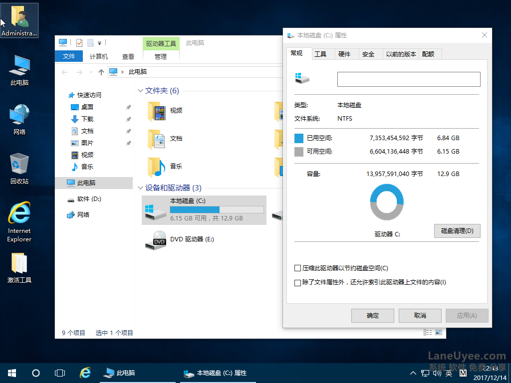
Task: Open the 管理 ribbon tab
Action: pyautogui.click(x=161, y=57)
